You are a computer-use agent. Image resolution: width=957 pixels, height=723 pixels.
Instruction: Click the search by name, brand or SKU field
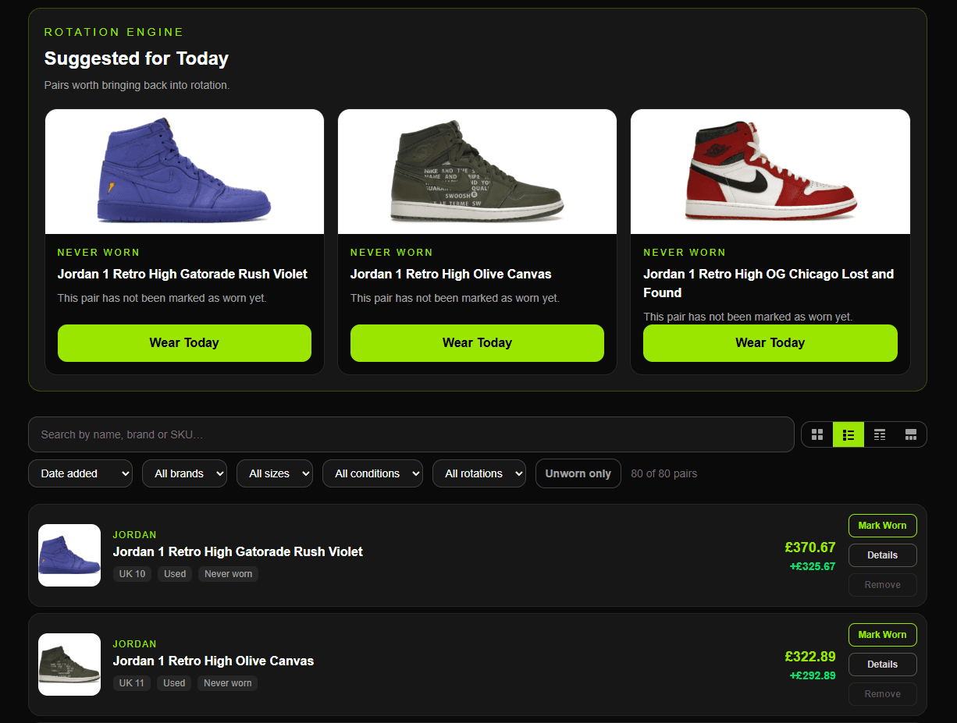click(x=411, y=434)
